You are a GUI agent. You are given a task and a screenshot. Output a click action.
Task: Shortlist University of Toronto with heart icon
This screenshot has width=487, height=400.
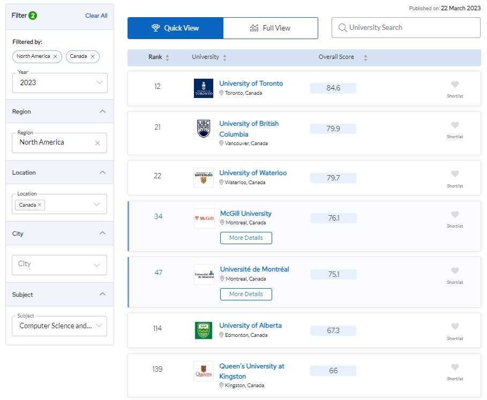click(x=455, y=85)
